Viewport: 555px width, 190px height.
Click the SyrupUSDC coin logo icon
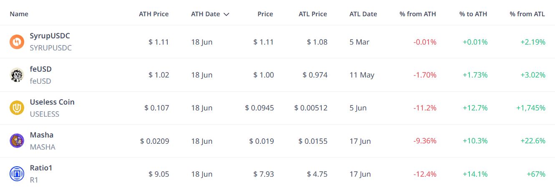click(x=17, y=42)
